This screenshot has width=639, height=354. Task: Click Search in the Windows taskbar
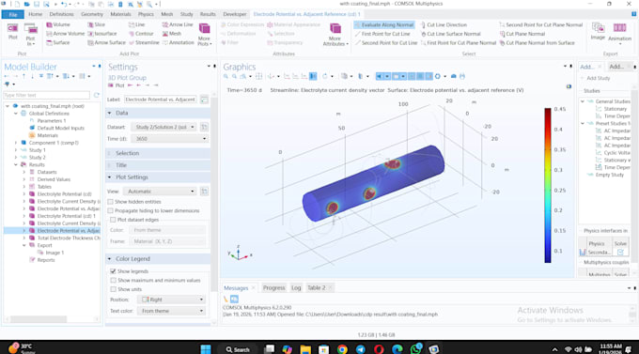(238, 349)
